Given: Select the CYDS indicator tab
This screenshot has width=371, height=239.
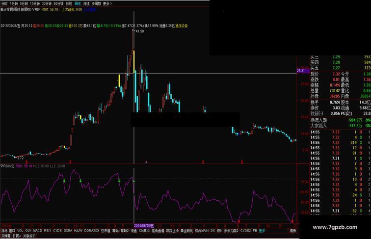Looking at the screenshot, I should [x=57, y=231].
